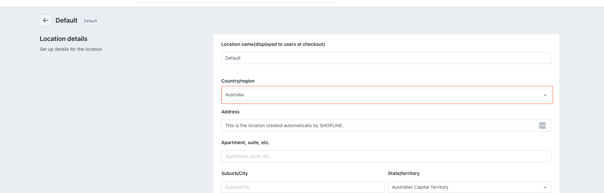The width and height of the screenshot is (604, 193).
Task: Click the 'Apartment, suite, etc.' label
Action: click(245, 143)
